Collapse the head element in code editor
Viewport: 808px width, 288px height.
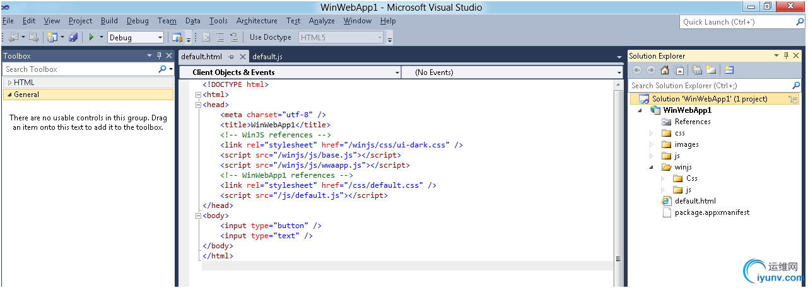coord(198,105)
